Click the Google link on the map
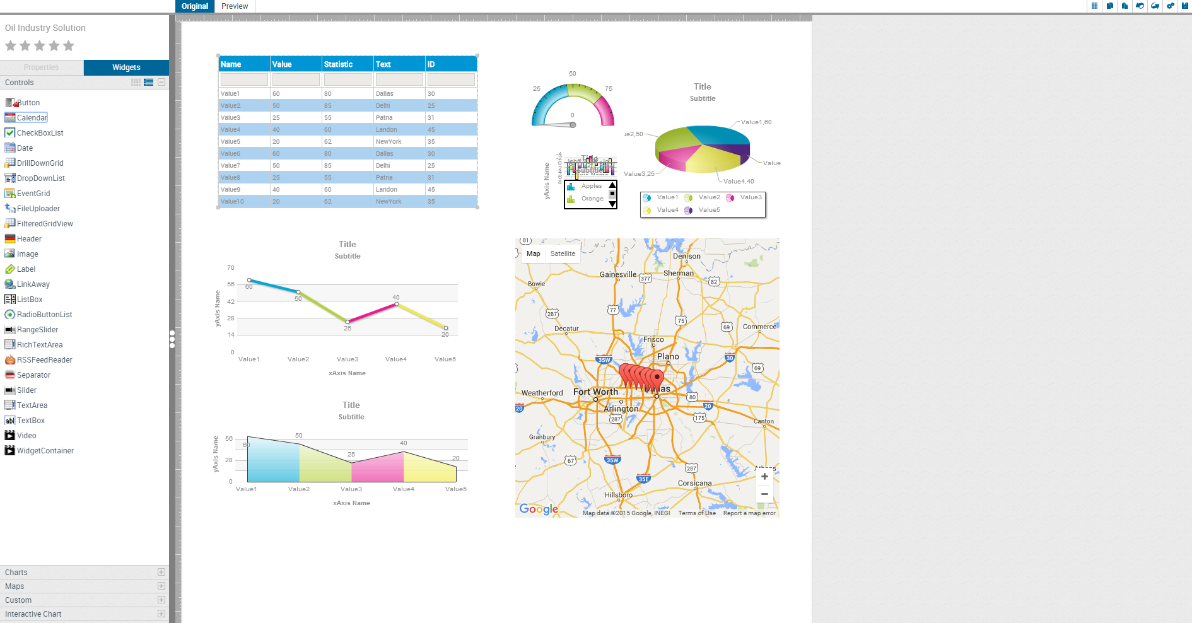Image resolution: width=1192 pixels, height=623 pixels. pyautogui.click(x=538, y=509)
